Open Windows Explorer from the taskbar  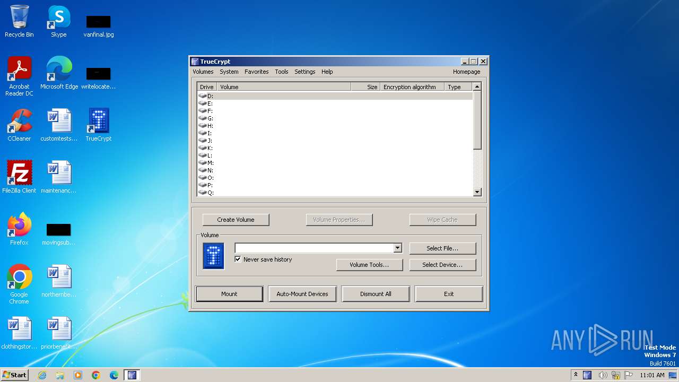[60, 375]
